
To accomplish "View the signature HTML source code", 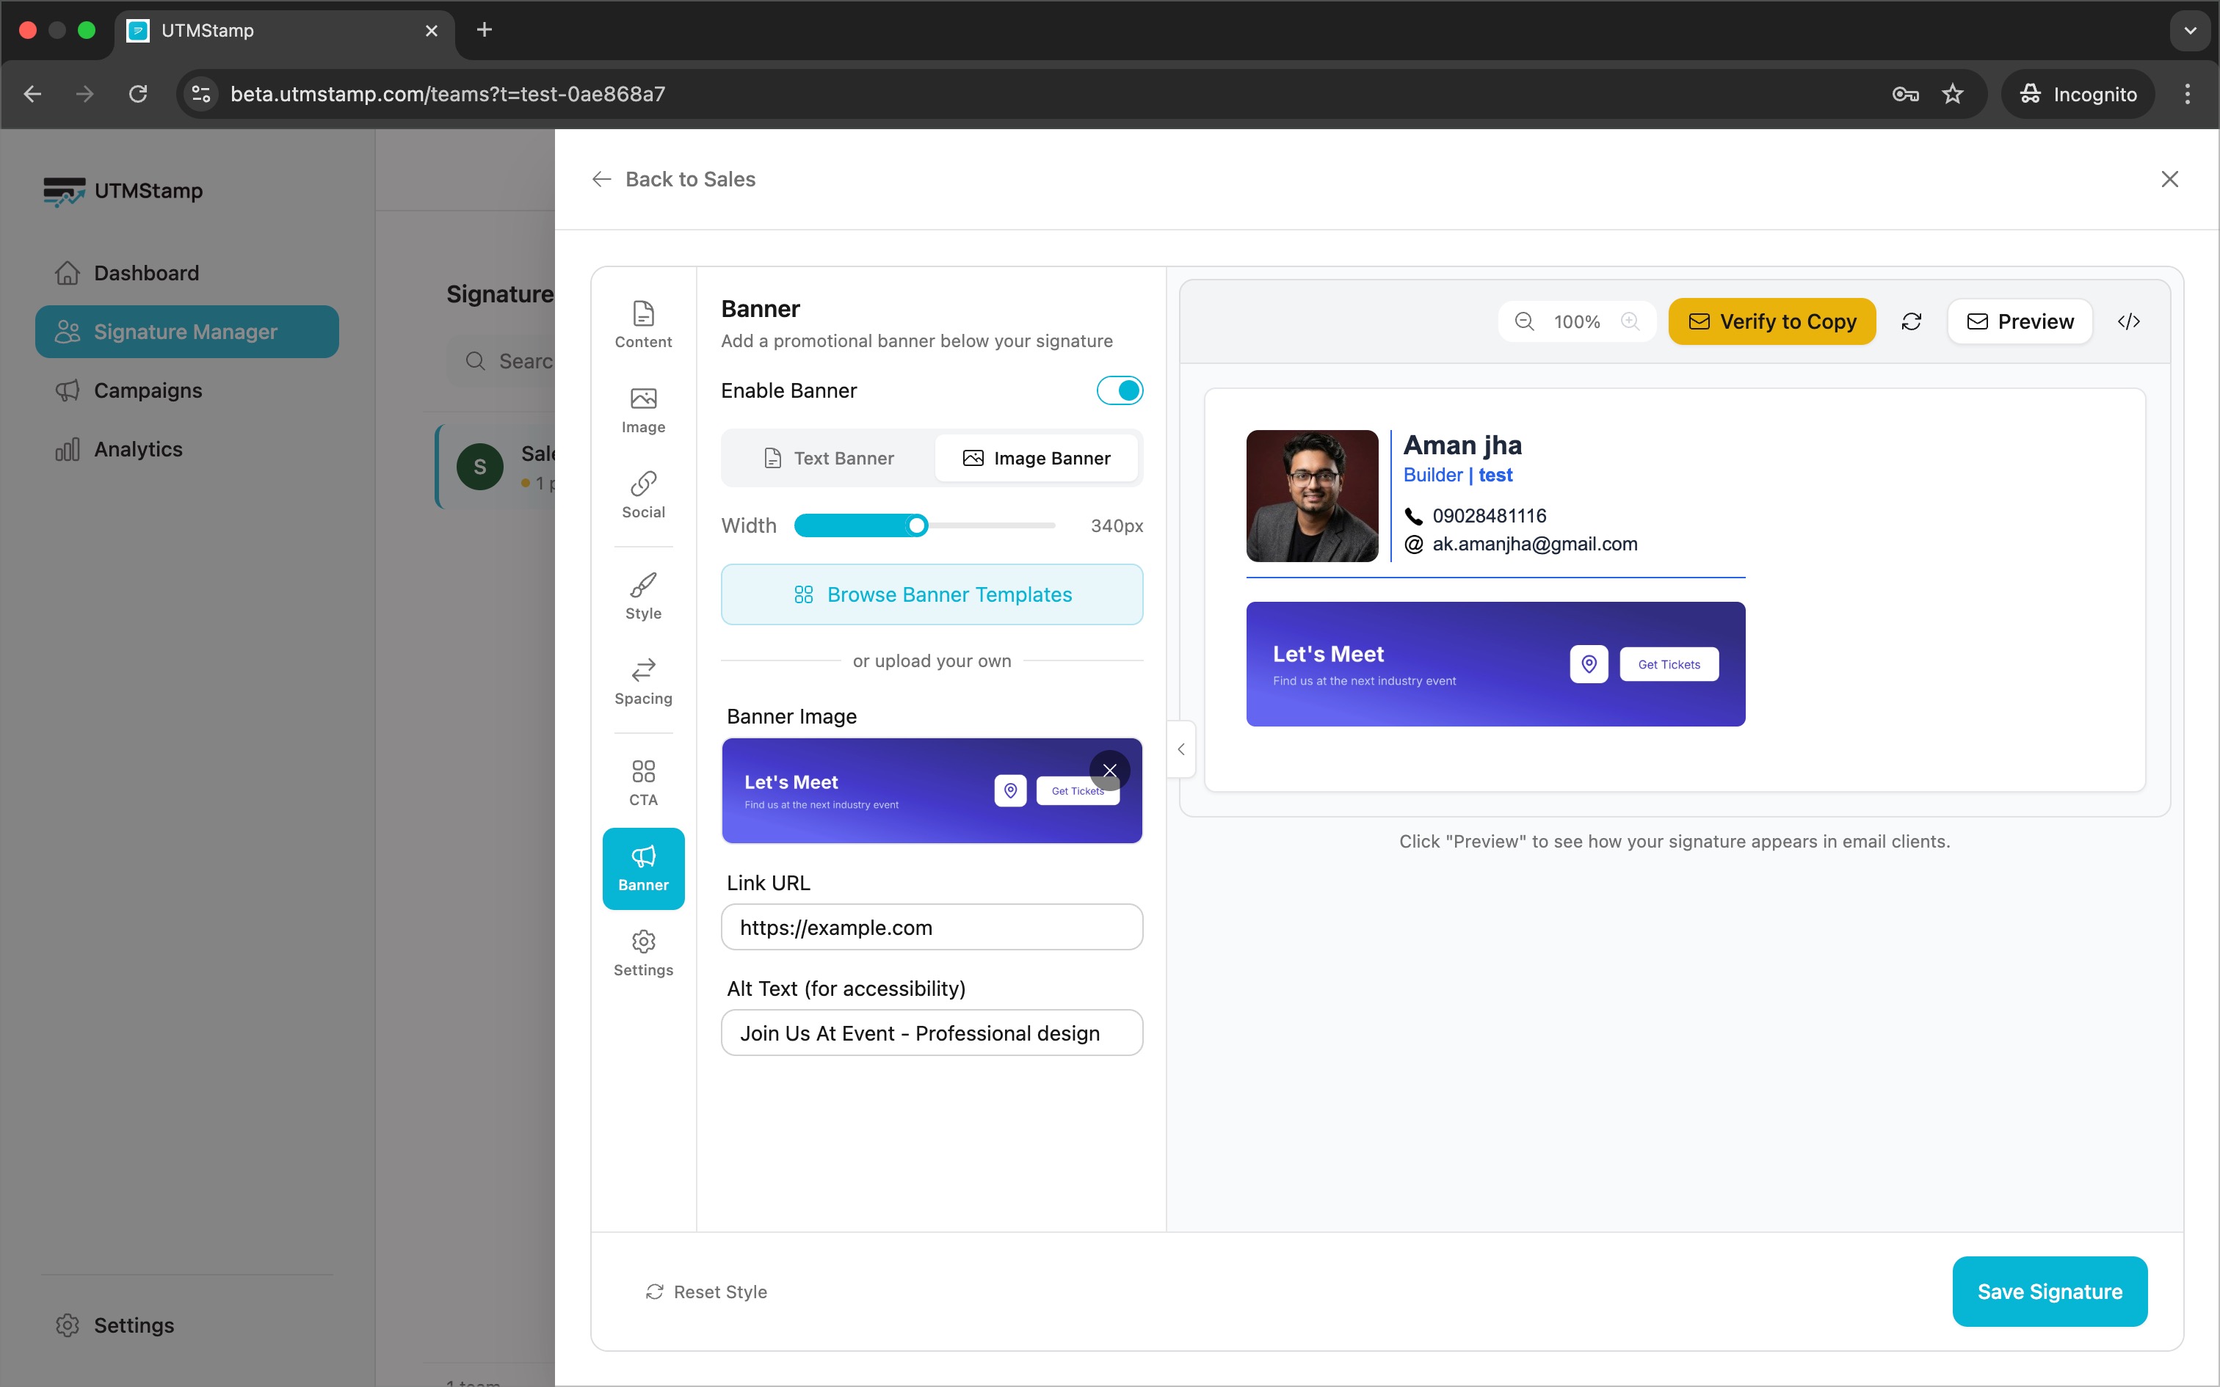I will [2129, 321].
